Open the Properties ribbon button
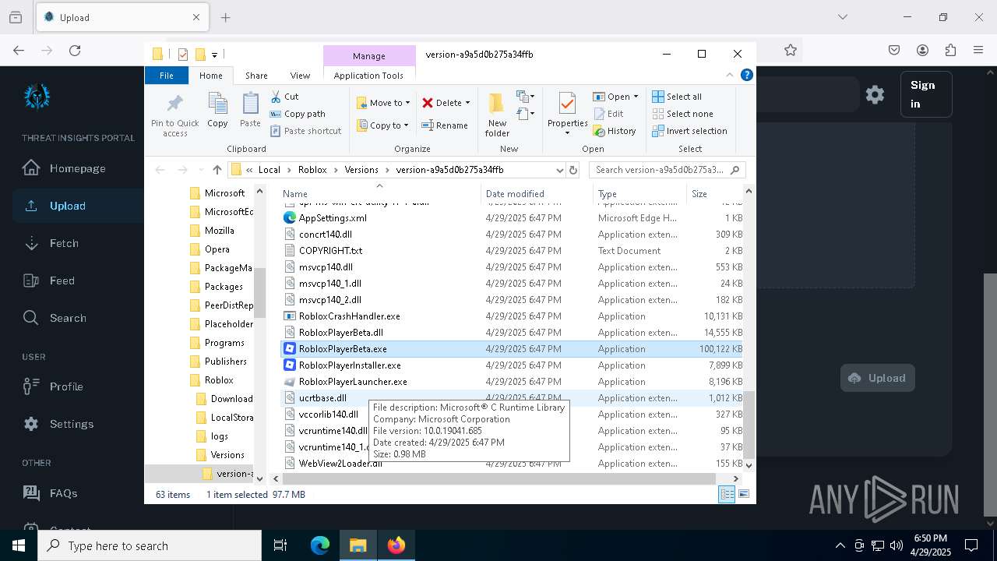This screenshot has width=997, height=561. (x=567, y=114)
